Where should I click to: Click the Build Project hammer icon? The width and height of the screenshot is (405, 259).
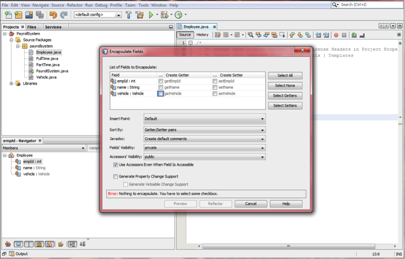coord(129,15)
